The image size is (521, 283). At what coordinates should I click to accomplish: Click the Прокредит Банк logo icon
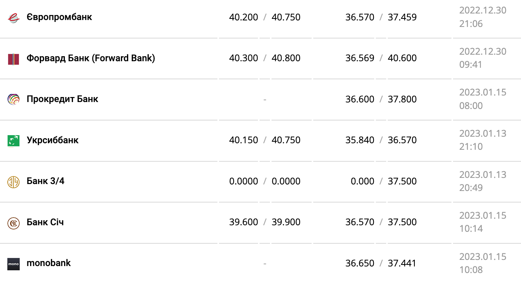tap(14, 99)
